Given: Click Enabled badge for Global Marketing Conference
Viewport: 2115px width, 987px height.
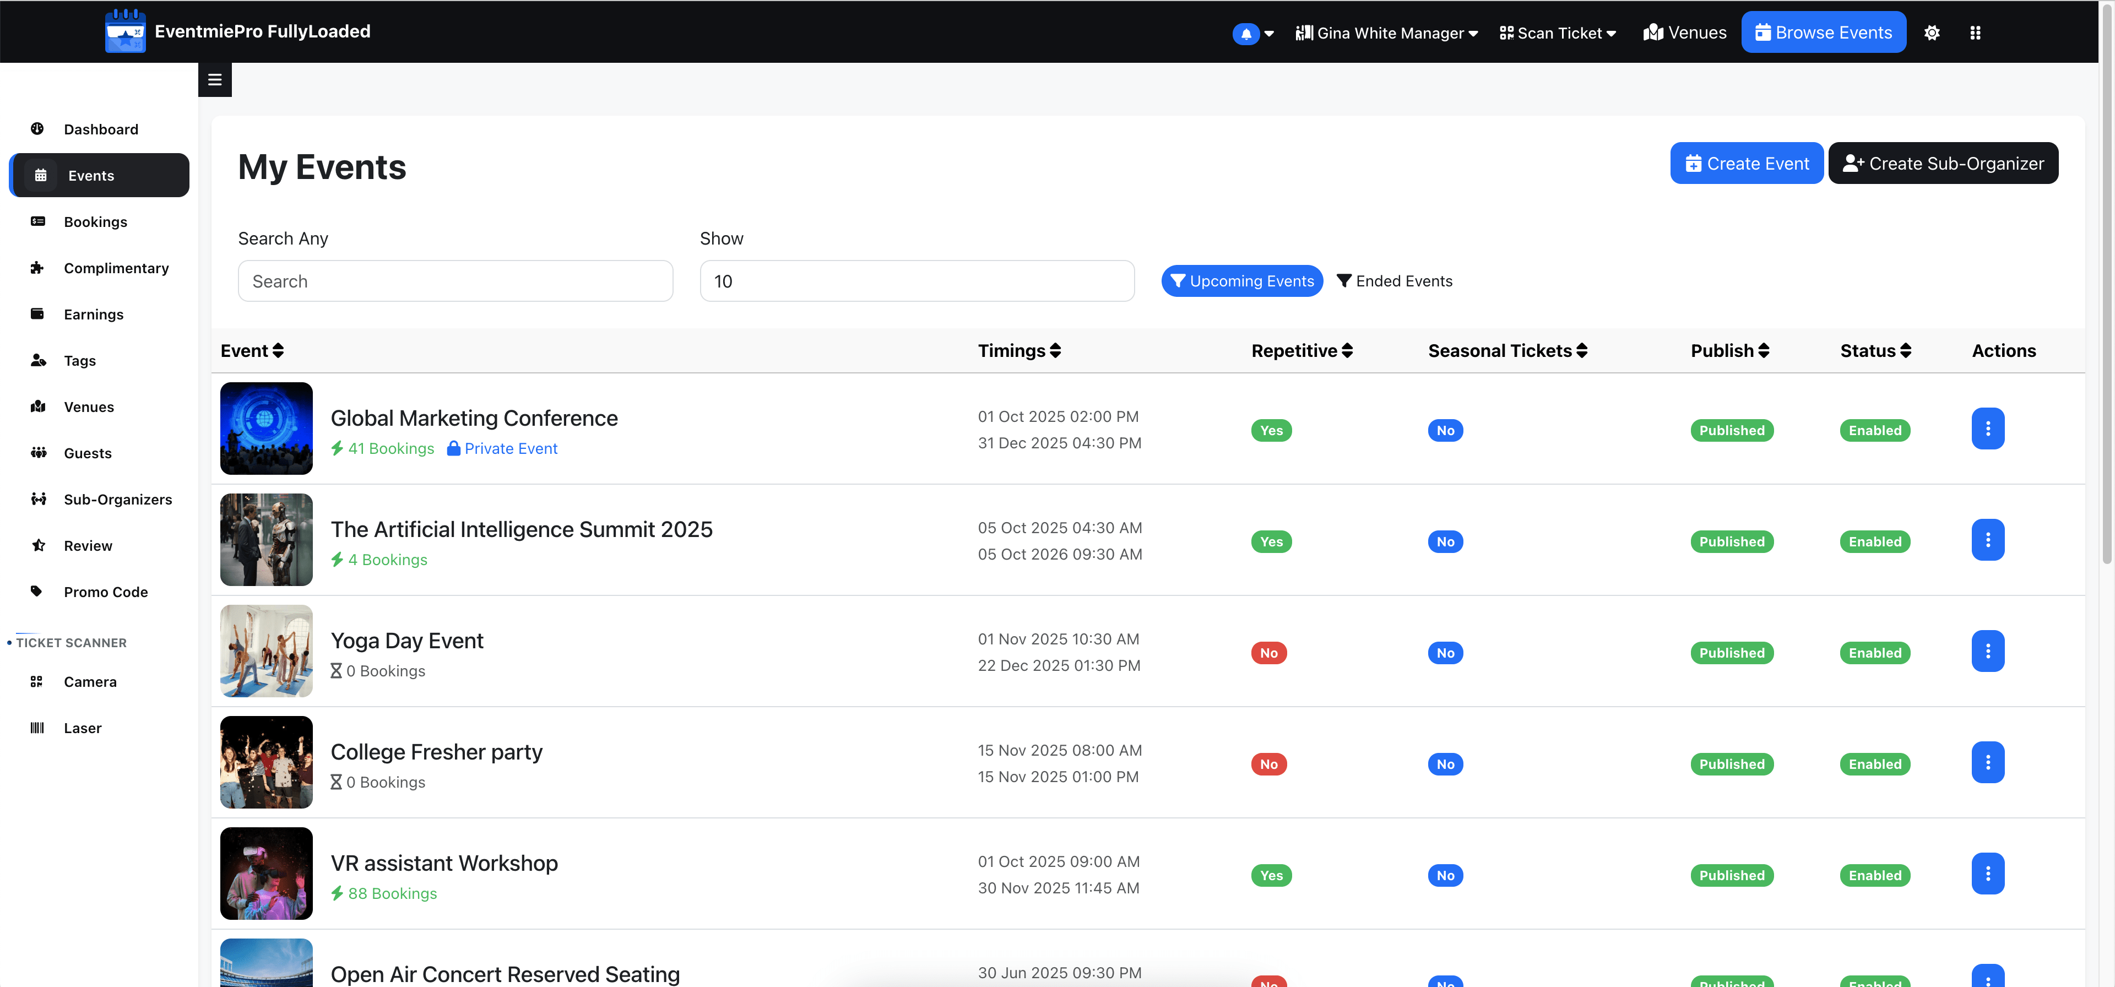Looking at the screenshot, I should point(1874,430).
